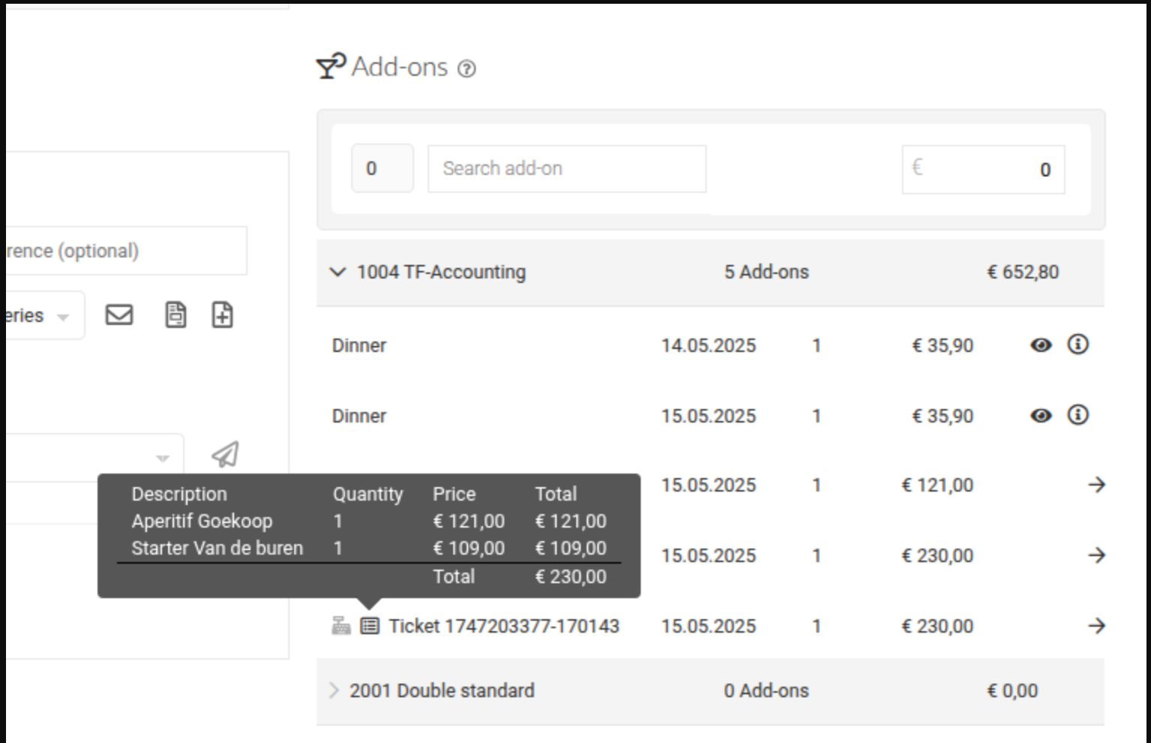Toggle eye icon for Dinner 15.05.2025
The height and width of the screenshot is (743, 1151).
(1041, 416)
